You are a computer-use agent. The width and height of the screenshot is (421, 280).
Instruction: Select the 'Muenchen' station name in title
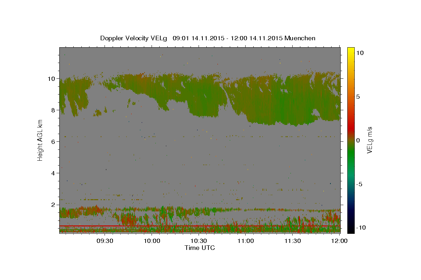point(300,38)
